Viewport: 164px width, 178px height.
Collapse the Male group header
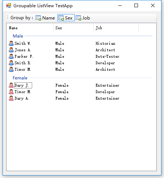(x=18, y=36)
